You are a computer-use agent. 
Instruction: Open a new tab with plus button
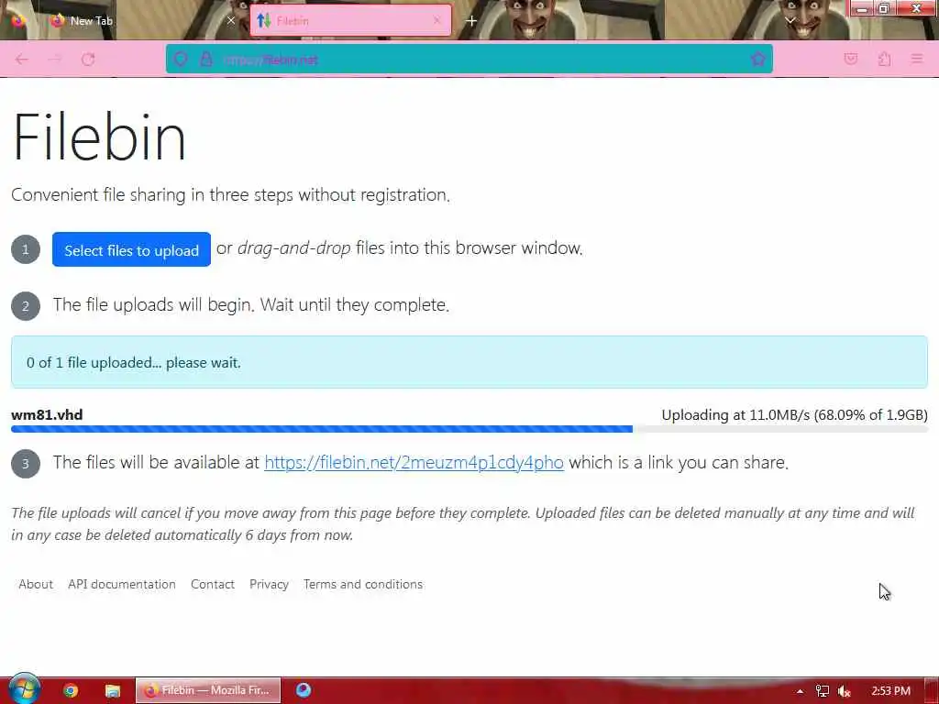click(471, 21)
